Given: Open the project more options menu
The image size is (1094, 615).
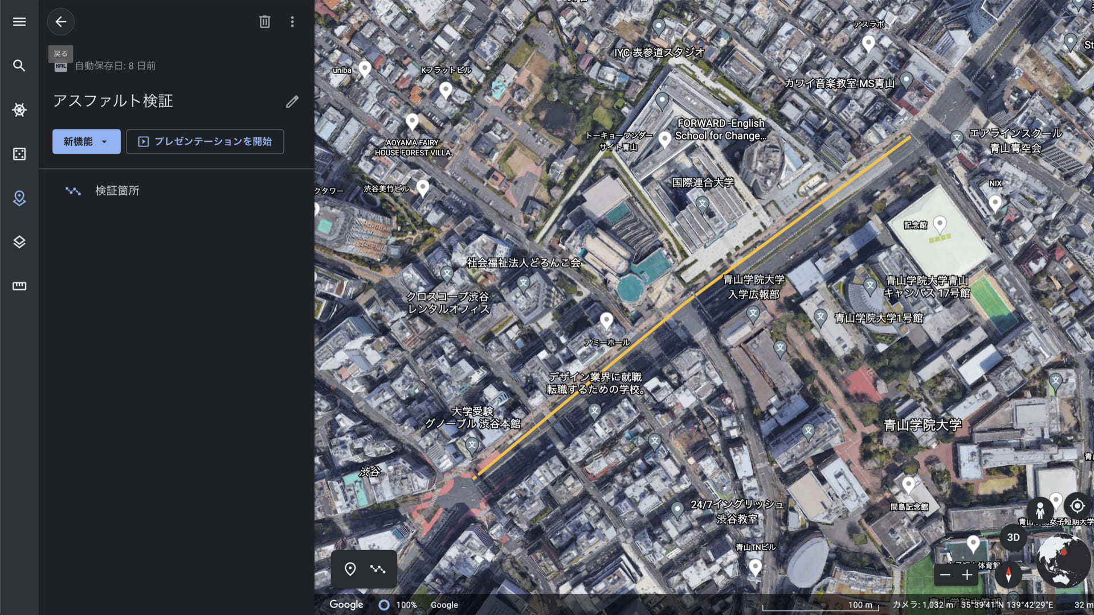Looking at the screenshot, I should (x=292, y=22).
